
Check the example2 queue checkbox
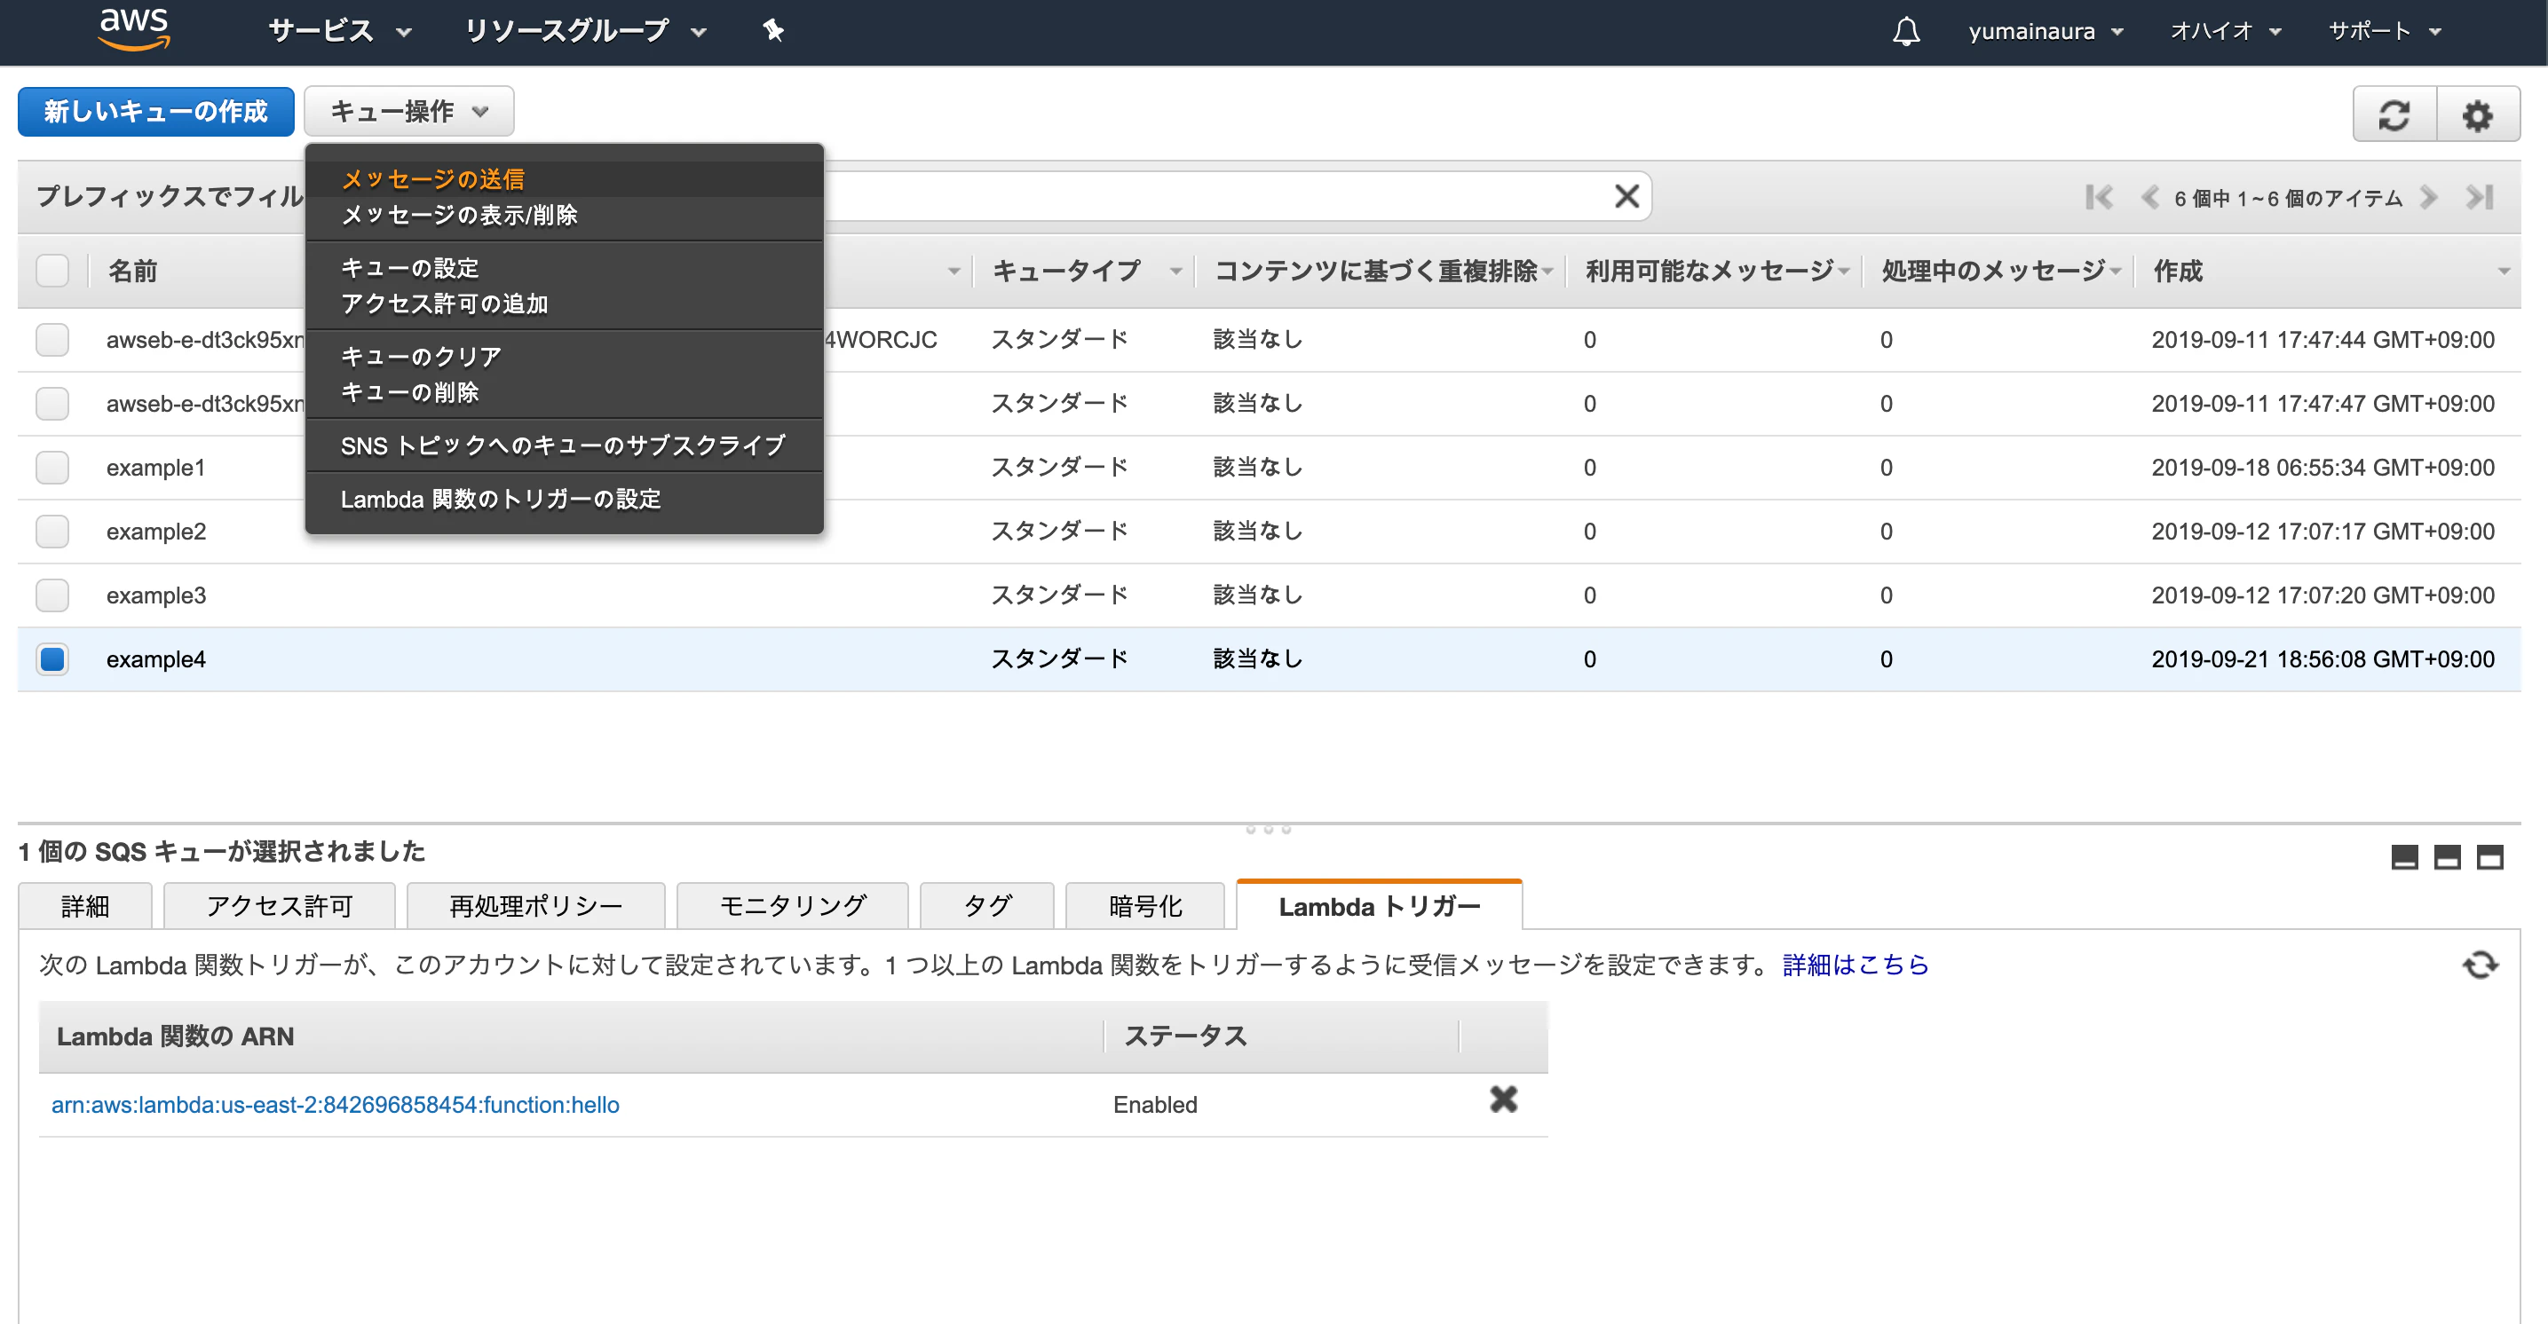click(52, 531)
